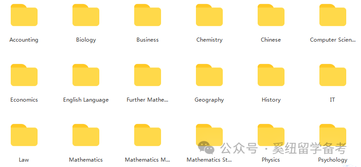
Task: Open the Biology folder
Action: tap(85, 15)
